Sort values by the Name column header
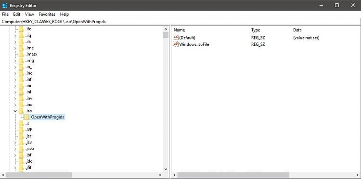 210,30
